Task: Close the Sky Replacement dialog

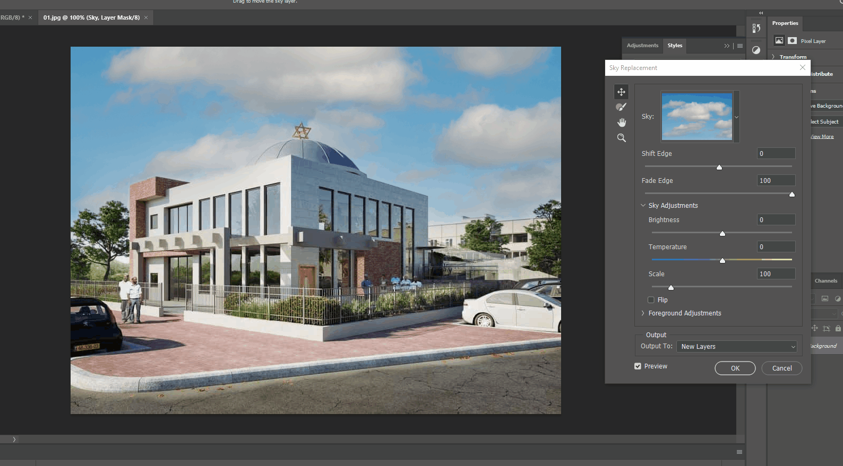Action: click(803, 67)
